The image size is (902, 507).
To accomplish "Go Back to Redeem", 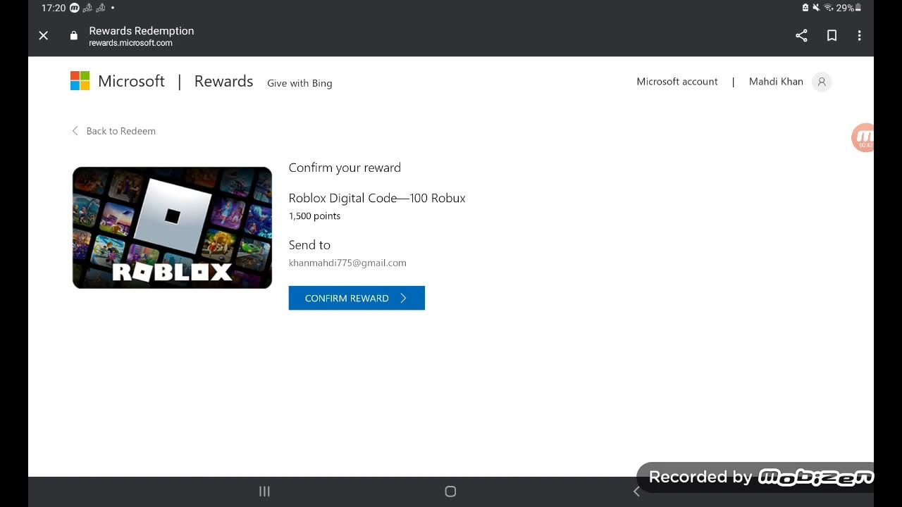I will (114, 131).
